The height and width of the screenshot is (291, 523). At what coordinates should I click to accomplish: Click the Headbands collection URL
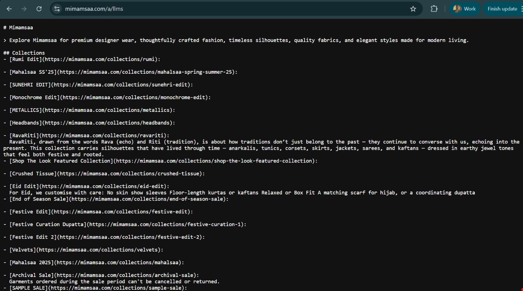point(108,123)
